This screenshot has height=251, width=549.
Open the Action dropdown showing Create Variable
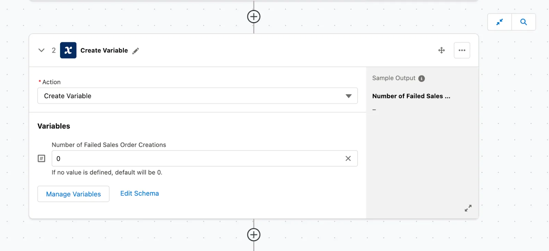click(197, 96)
